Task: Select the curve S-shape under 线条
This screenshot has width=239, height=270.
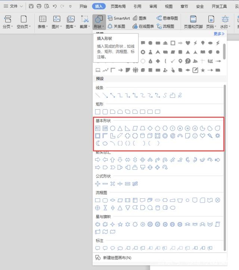Action: [165, 95]
